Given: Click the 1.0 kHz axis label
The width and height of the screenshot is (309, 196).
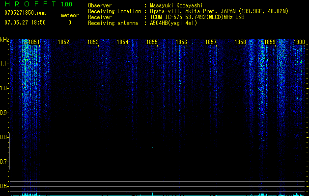Looking at the screenshot, I should pyautogui.click(x=3, y=88).
